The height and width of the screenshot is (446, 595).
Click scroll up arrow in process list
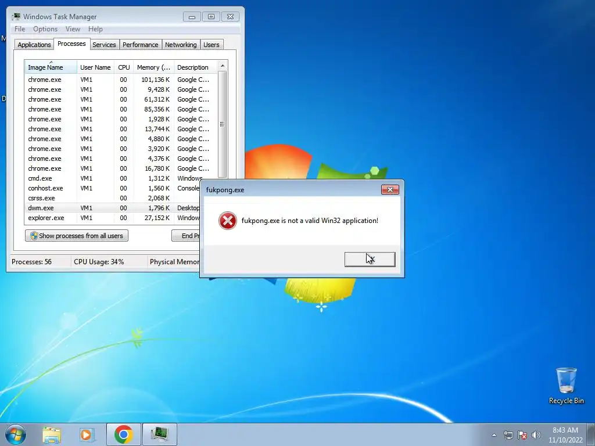click(x=223, y=66)
